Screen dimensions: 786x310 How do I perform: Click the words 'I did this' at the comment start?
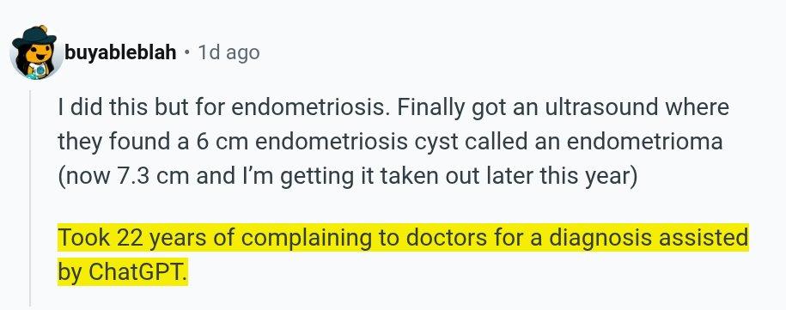[94, 107]
